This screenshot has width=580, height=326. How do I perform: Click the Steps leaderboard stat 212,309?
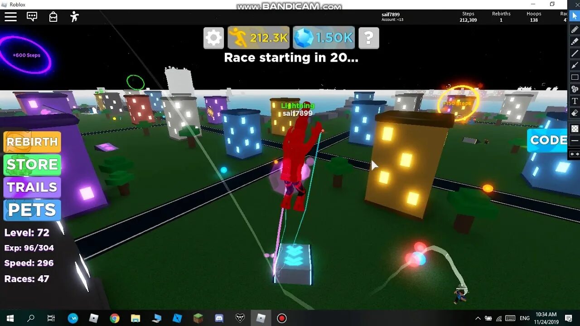(468, 17)
